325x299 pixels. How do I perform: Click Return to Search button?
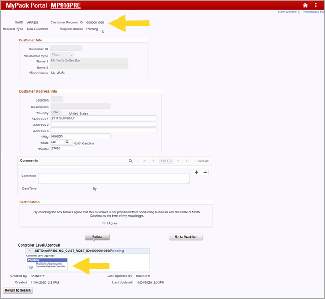(18, 291)
